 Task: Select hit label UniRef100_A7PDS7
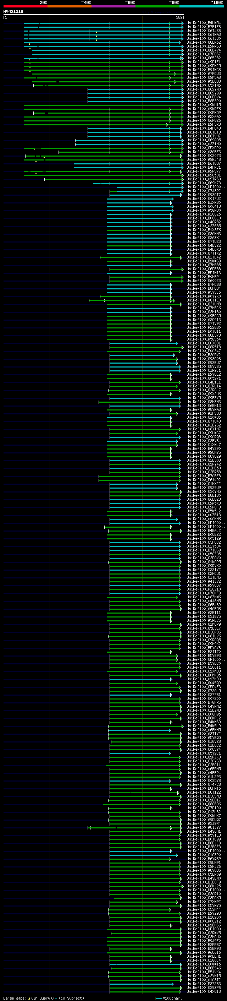[x=204, y=54]
